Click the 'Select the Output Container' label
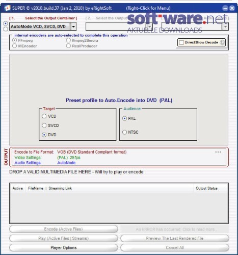Image resolution: width=238 pixels, height=255 pixels. 51,18
